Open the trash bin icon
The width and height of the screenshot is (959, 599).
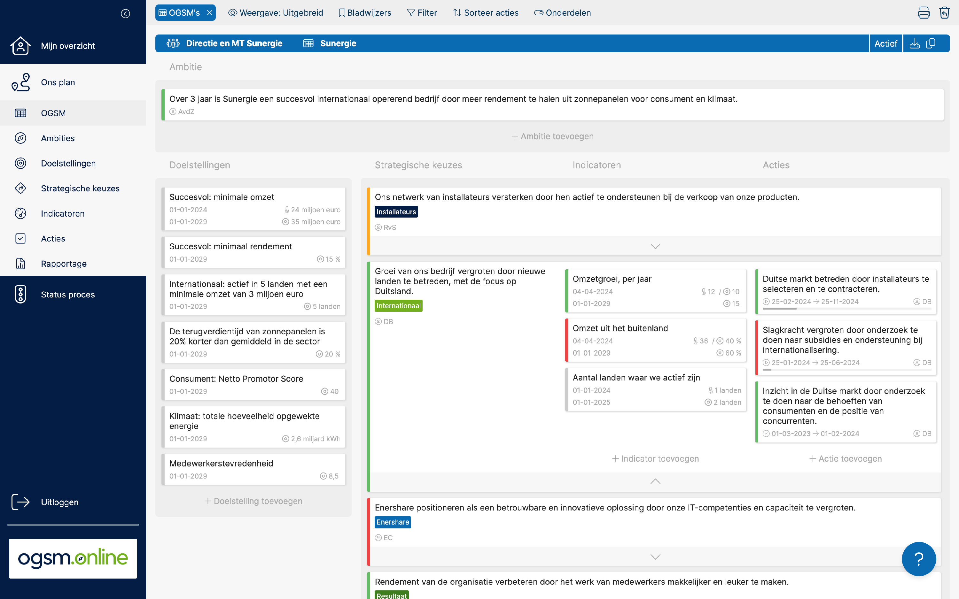tap(945, 13)
